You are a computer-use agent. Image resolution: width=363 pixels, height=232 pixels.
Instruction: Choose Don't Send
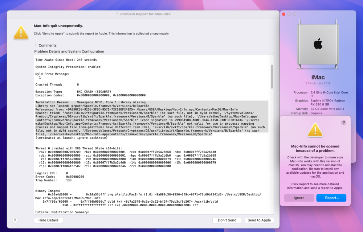click(x=227, y=220)
